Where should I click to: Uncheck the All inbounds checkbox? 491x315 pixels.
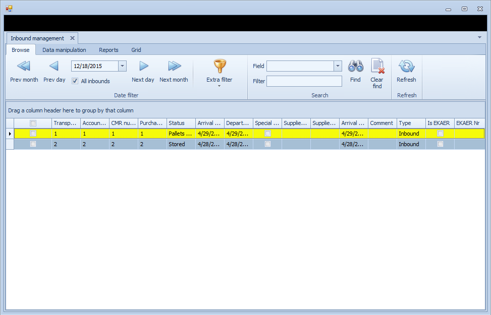click(75, 81)
